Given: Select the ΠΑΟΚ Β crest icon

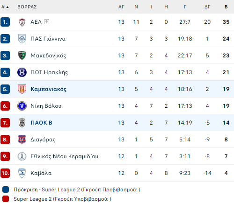Looking at the screenshot, I should 22,123.
